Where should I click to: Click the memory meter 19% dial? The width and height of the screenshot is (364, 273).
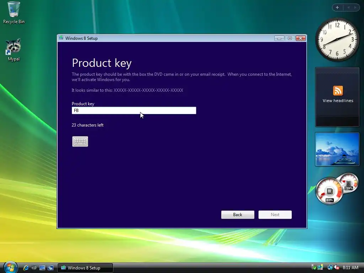coord(348,183)
